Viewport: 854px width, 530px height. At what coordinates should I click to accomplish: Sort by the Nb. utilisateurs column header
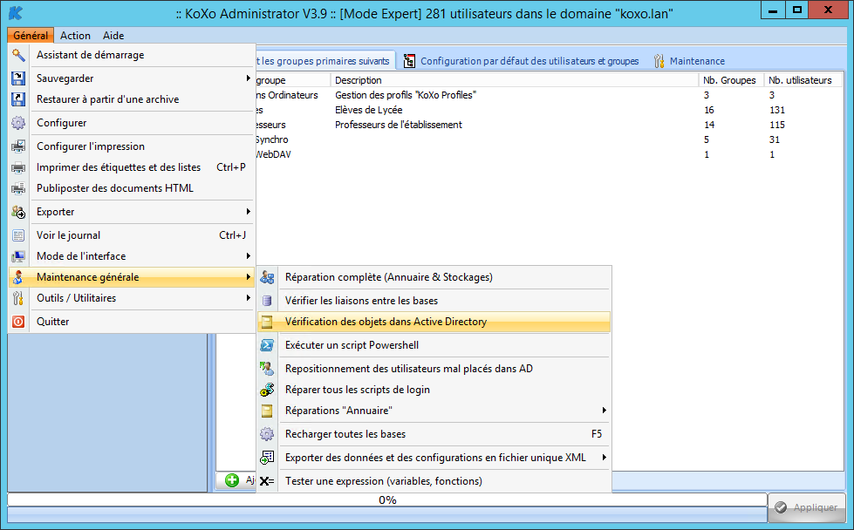803,80
